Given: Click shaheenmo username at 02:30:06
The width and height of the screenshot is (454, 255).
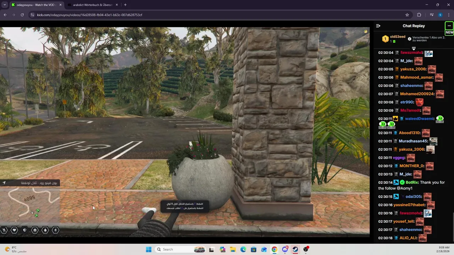Looking at the screenshot, I should click(x=411, y=86).
